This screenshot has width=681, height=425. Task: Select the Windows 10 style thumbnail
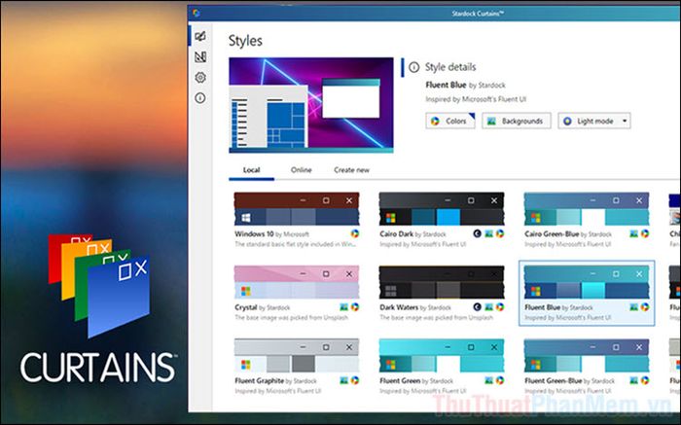coord(297,209)
